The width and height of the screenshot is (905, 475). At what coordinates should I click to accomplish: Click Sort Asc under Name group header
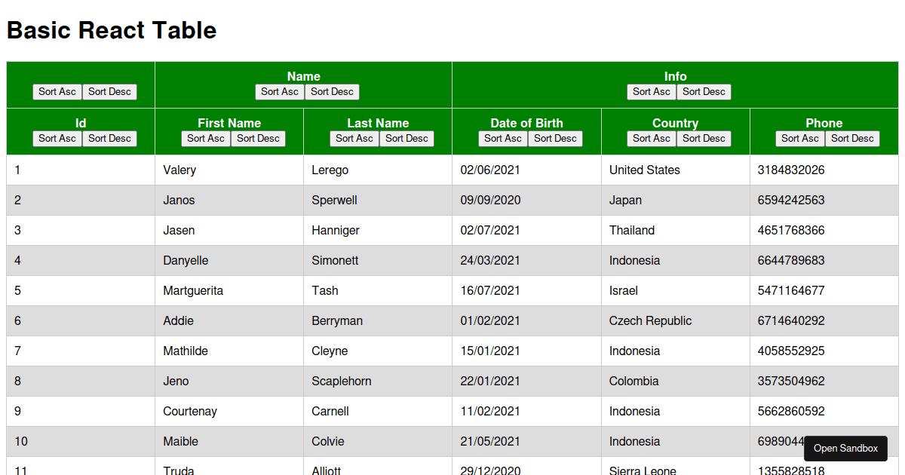pos(280,92)
